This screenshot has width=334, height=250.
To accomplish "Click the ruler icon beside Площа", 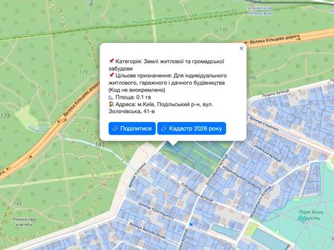I will [111, 97].
